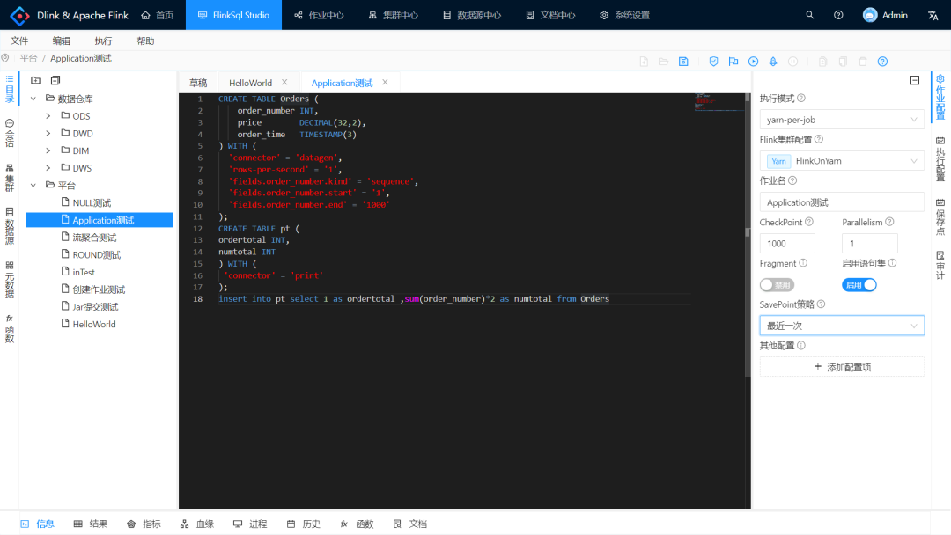This screenshot has width=951, height=535.
Task: Open the 执行配置 execution config side tab
Action: [x=940, y=158]
